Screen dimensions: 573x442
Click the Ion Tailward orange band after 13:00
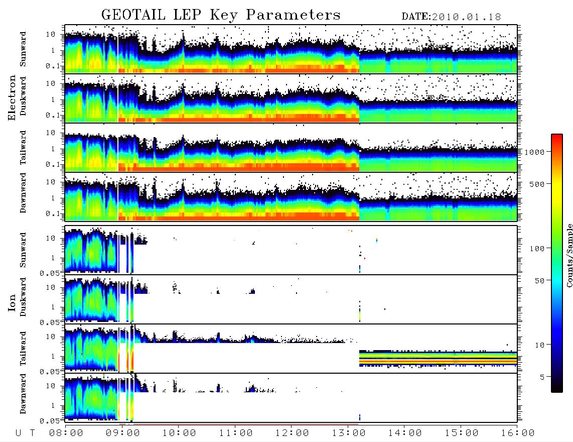tap(438, 361)
